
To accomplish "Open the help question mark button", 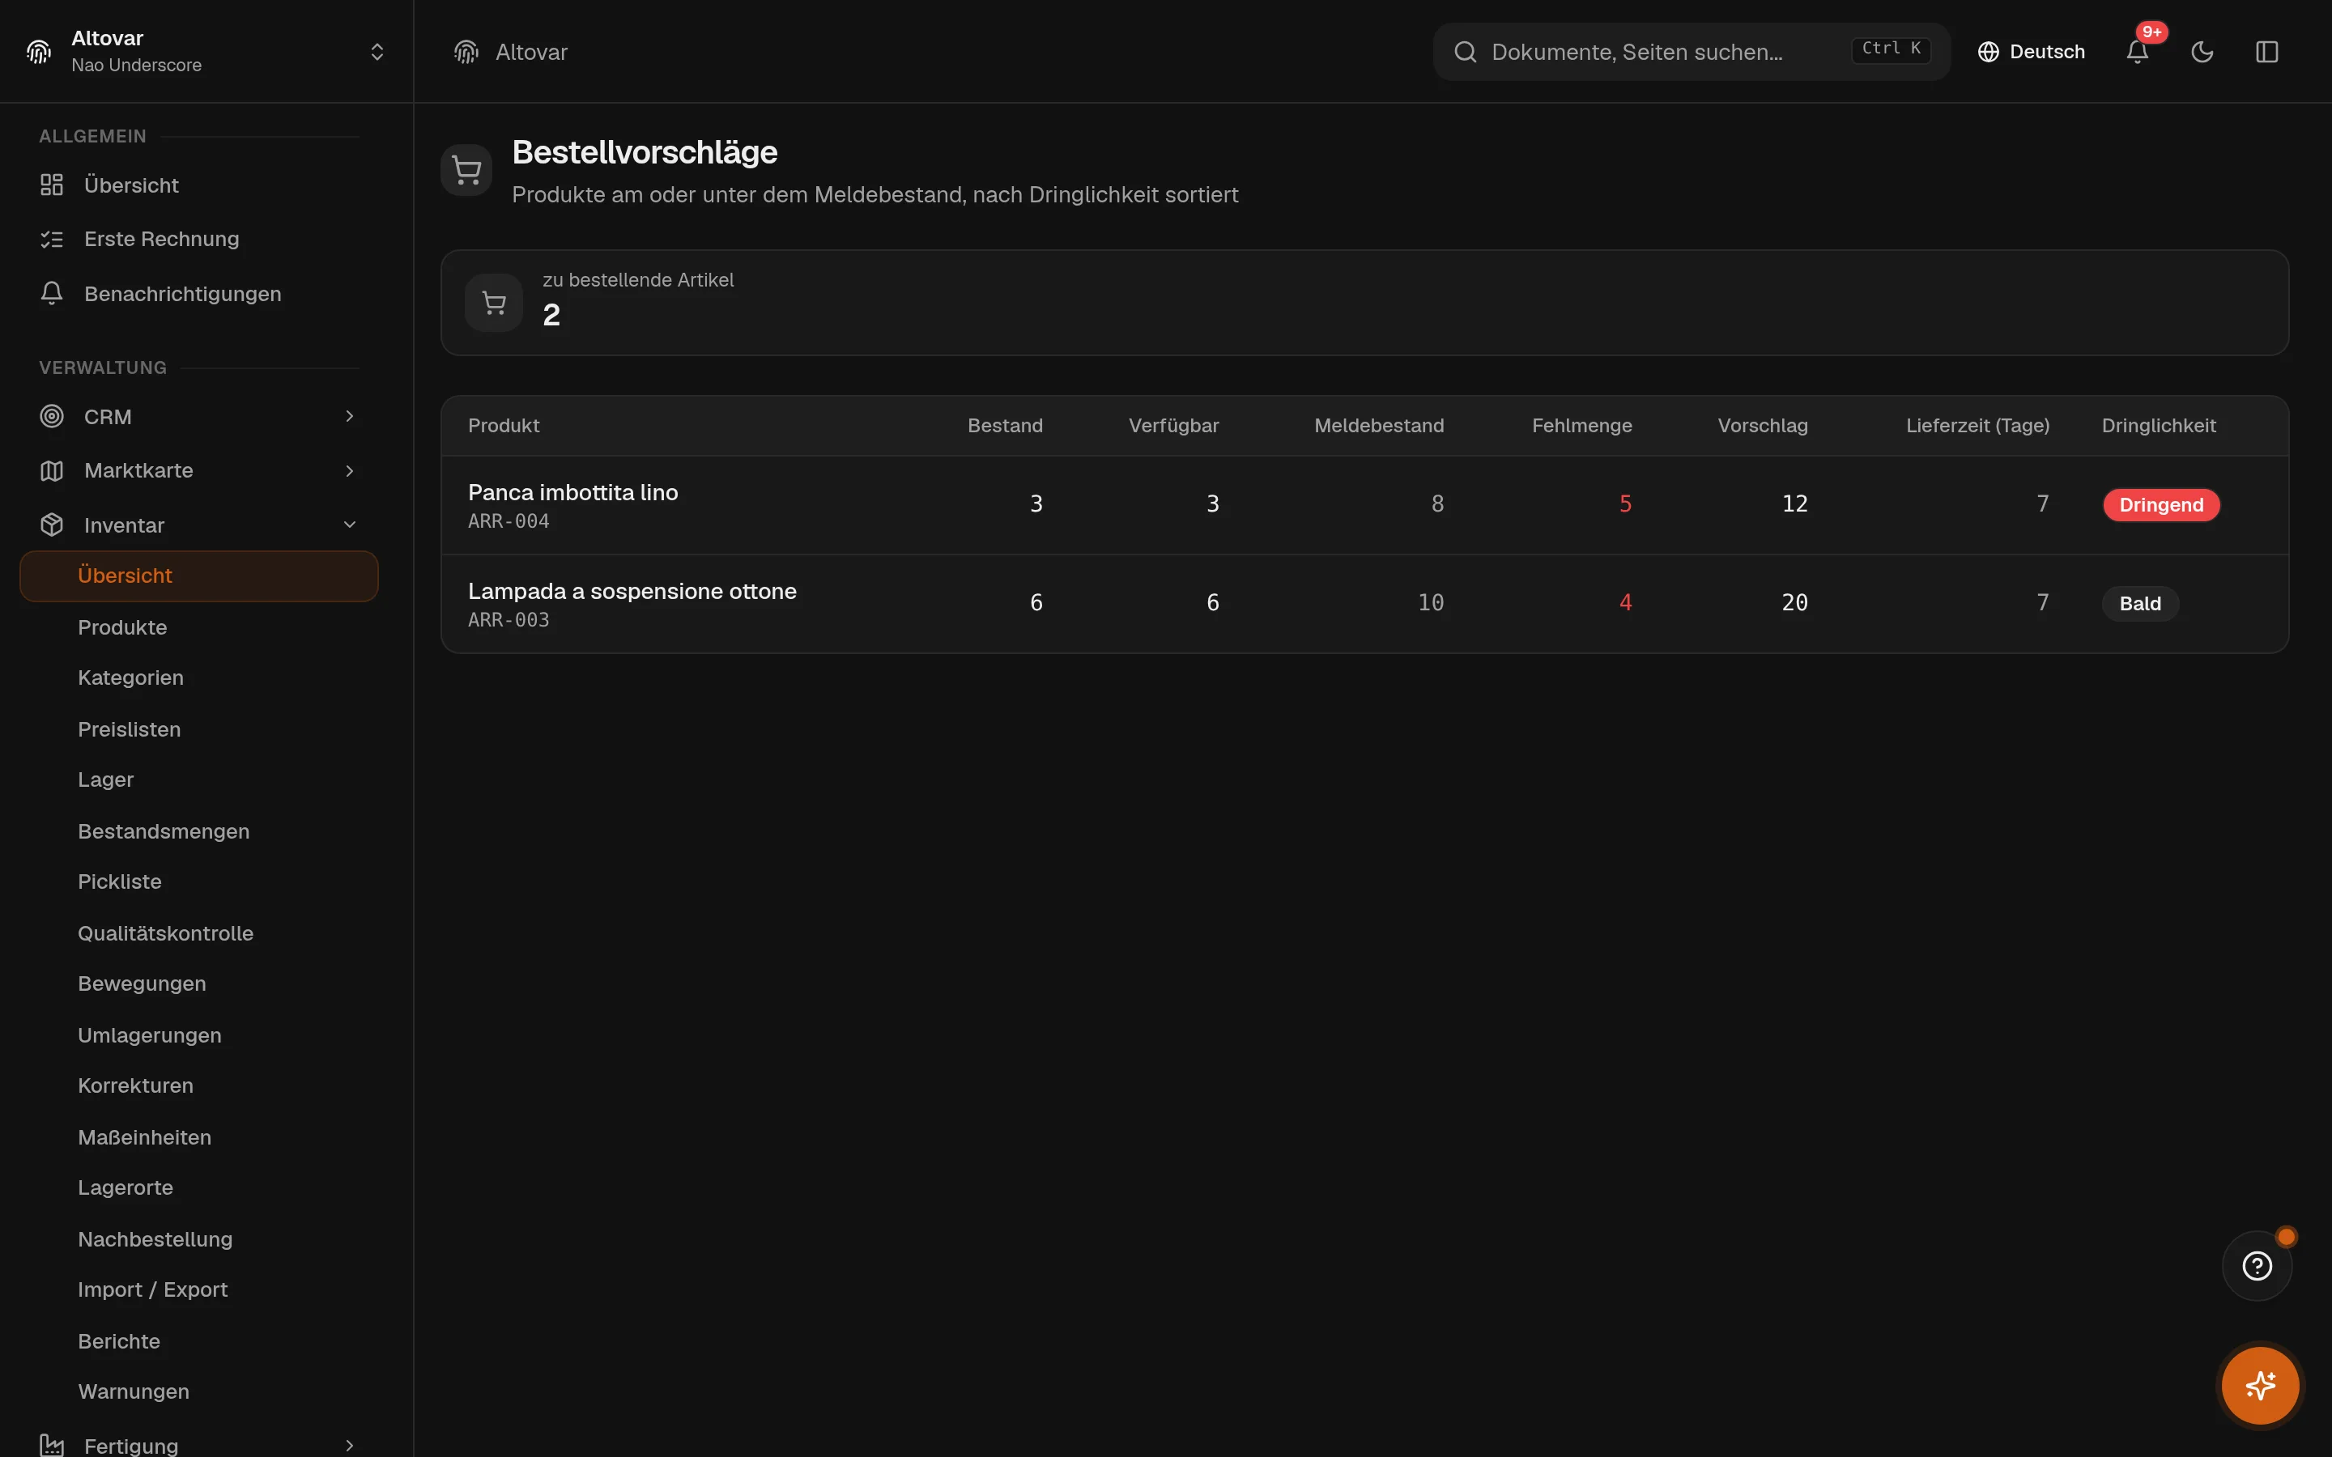I will click(2257, 1266).
